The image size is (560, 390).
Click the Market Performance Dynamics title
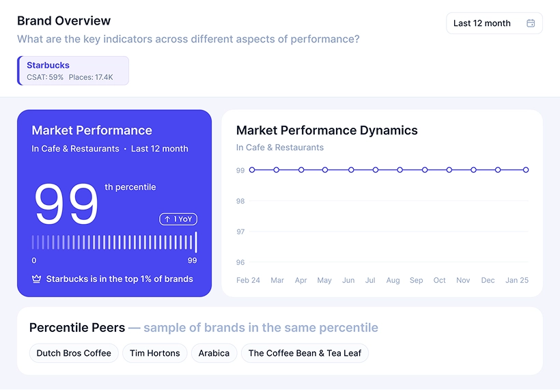(326, 130)
